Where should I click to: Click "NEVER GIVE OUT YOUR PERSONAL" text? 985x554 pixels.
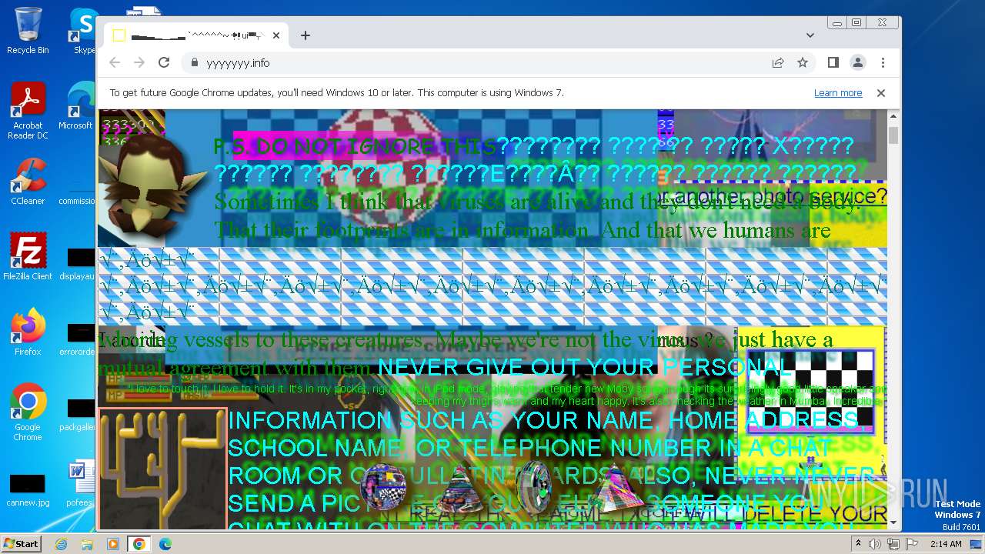pyautogui.click(x=585, y=367)
